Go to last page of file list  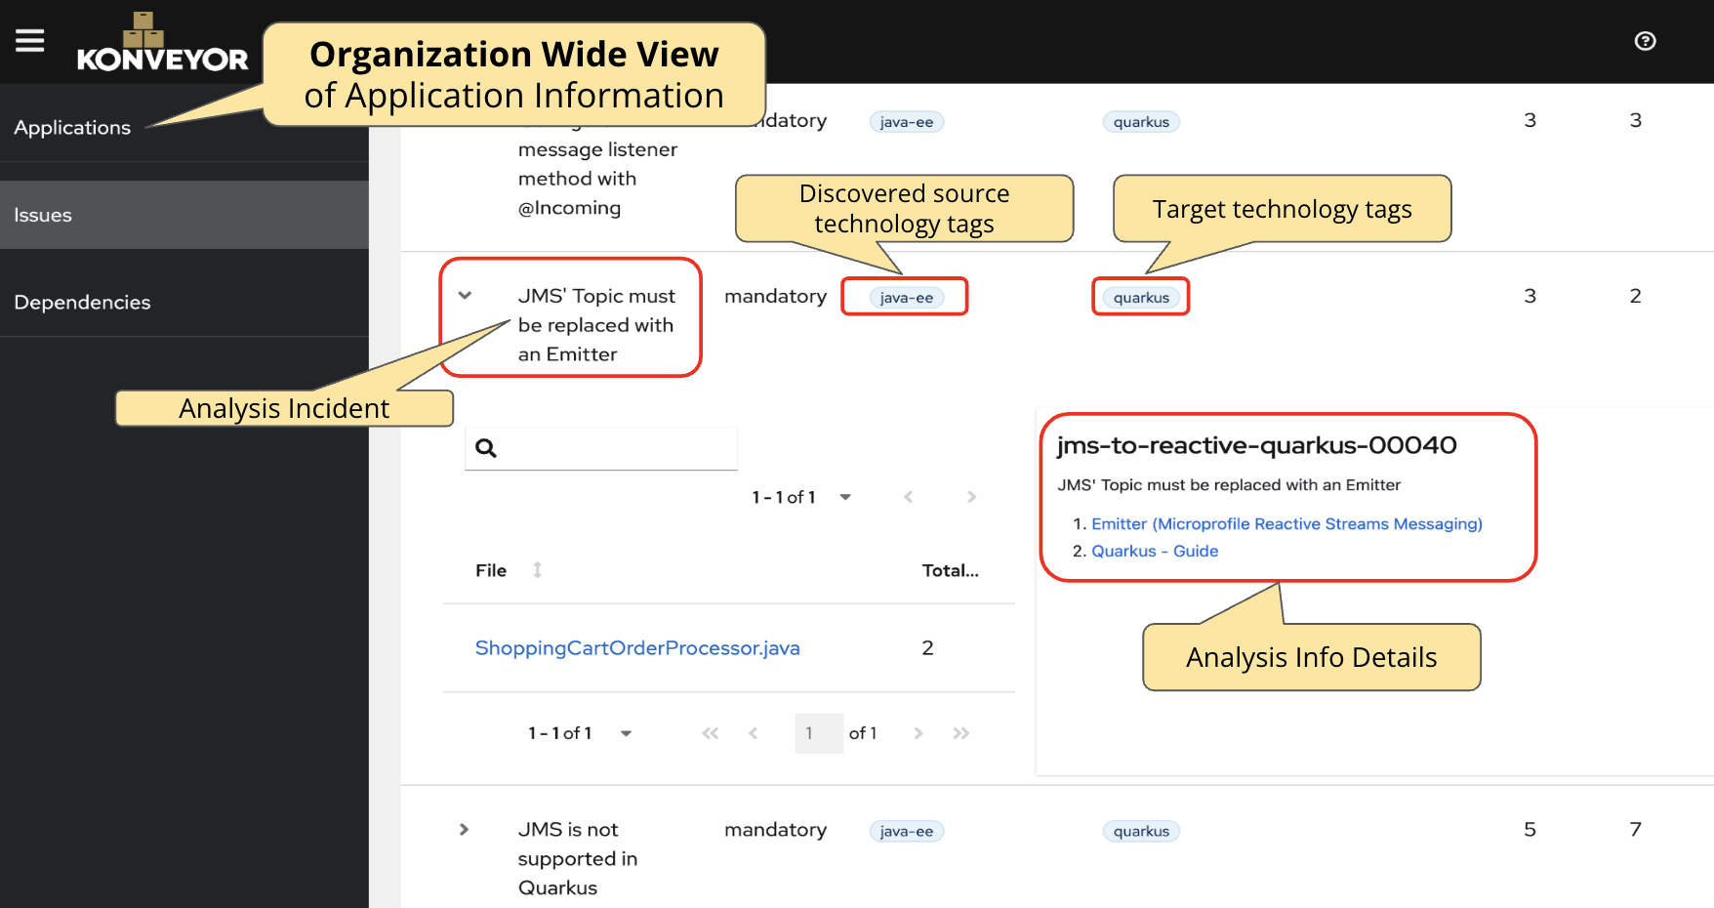tap(961, 733)
